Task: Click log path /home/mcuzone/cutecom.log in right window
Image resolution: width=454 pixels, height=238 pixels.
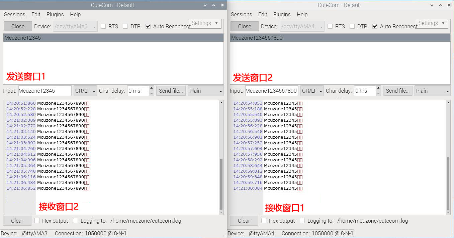Action: click(x=373, y=221)
